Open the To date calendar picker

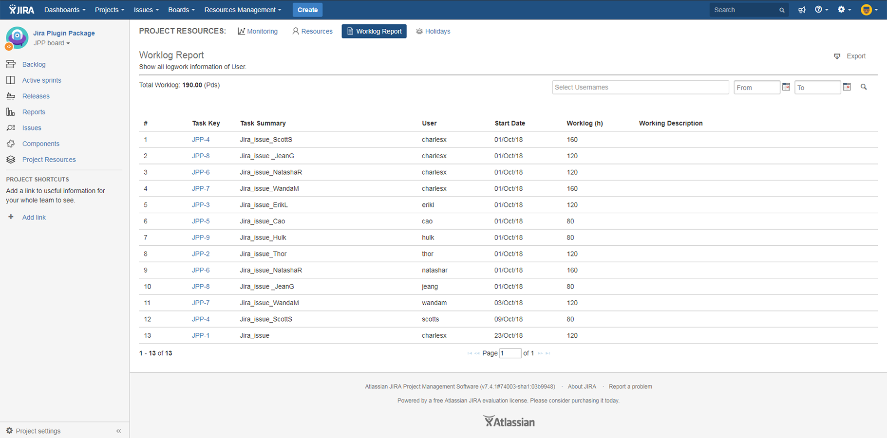tap(847, 87)
